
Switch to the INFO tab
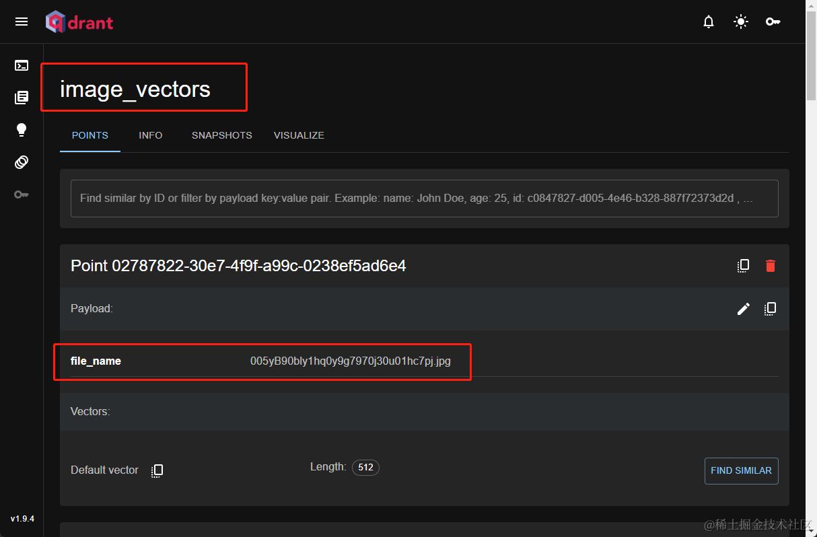(x=151, y=135)
